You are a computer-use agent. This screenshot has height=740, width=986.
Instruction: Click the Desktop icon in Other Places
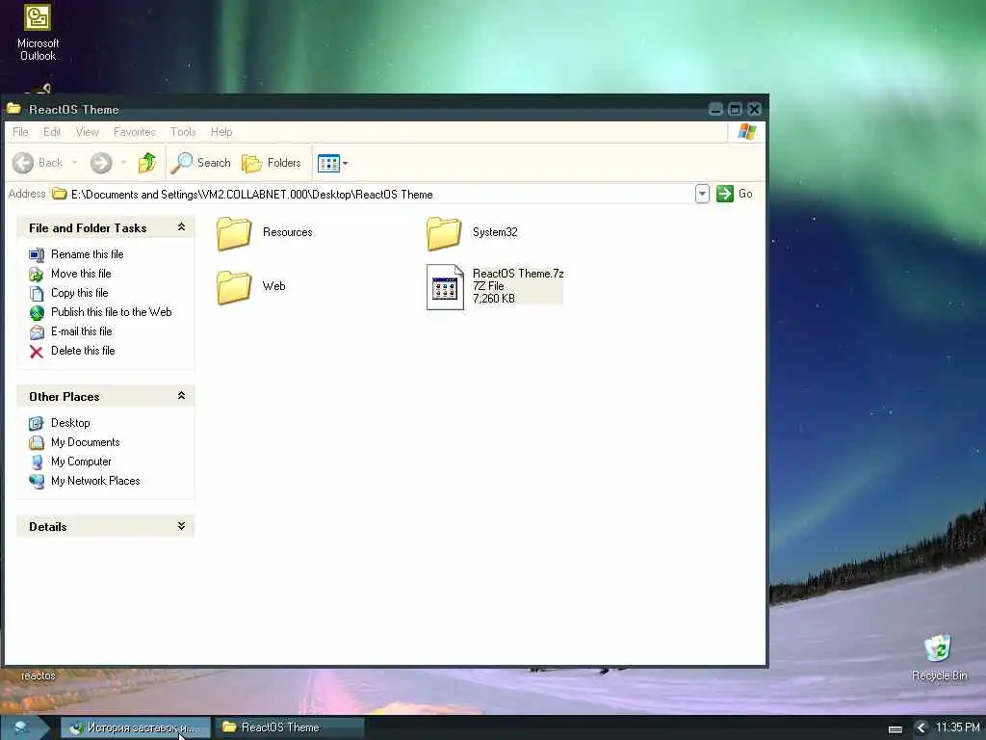[37, 424]
